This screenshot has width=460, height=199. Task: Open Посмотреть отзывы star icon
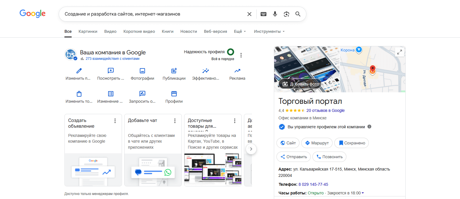pyautogui.click(x=111, y=70)
